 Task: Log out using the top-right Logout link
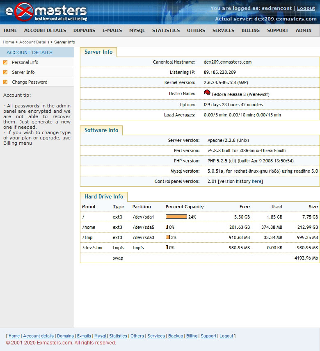[306, 8]
